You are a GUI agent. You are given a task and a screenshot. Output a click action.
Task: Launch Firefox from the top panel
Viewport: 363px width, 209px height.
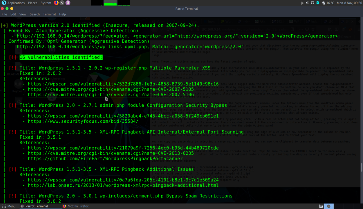56,3
